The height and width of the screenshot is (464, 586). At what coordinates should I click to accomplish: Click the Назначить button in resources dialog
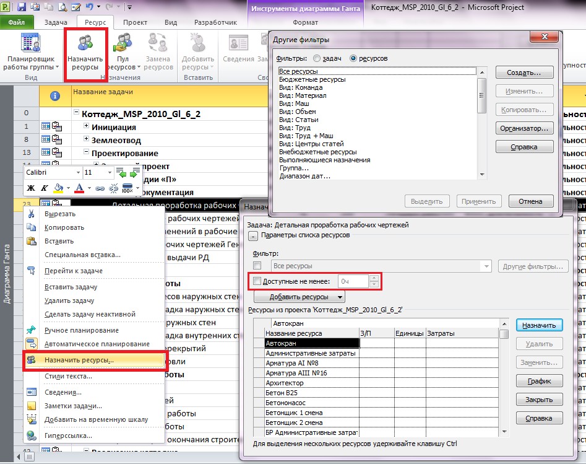tap(539, 326)
